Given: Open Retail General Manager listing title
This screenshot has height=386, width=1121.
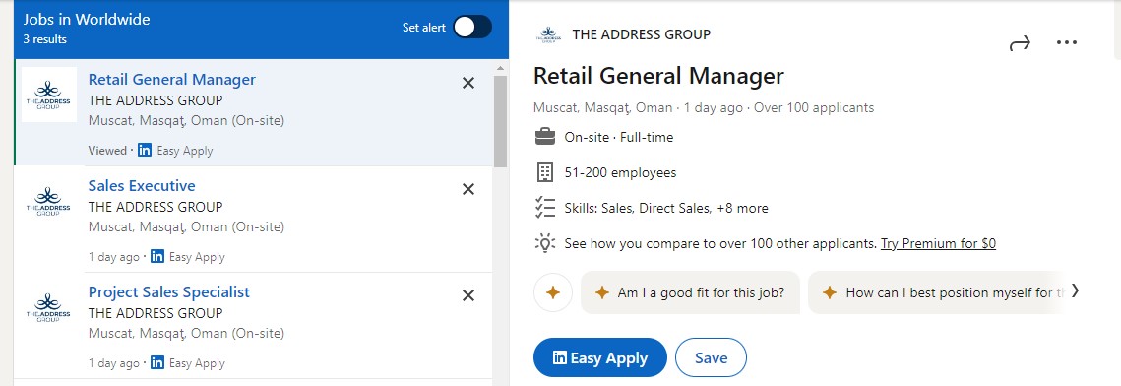Looking at the screenshot, I should (x=171, y=80).
